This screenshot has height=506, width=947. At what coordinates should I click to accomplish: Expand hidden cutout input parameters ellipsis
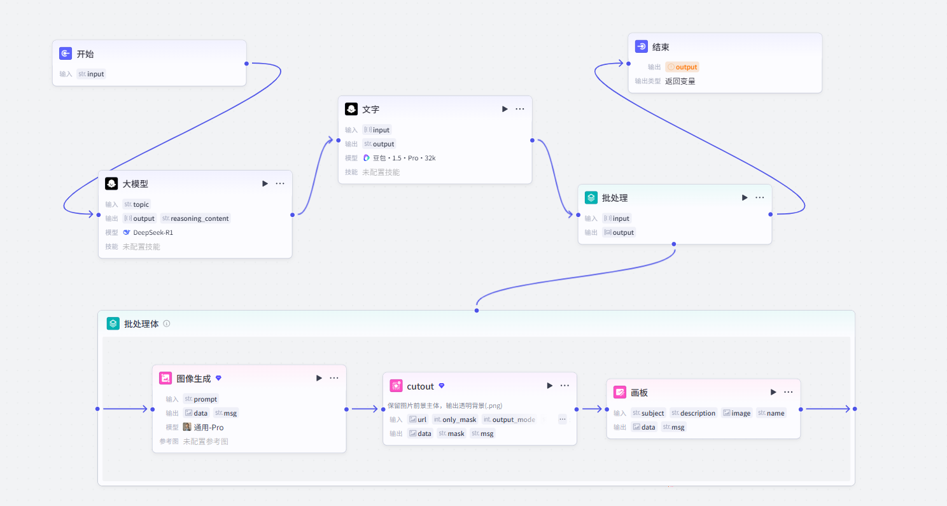(x=563, y=419)
